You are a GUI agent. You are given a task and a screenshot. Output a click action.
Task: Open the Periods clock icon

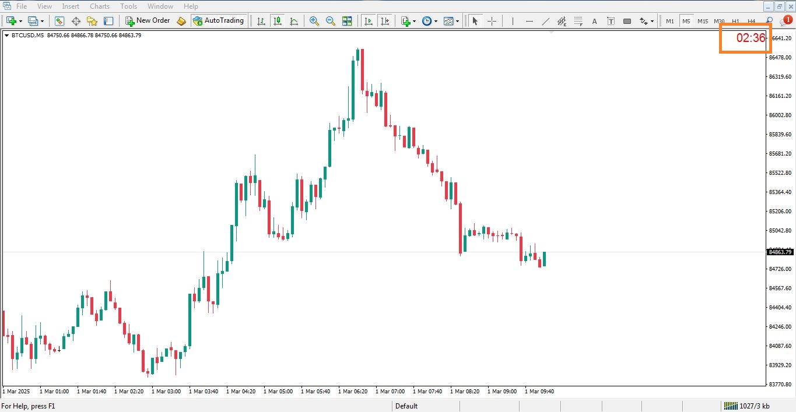[427, 21]
